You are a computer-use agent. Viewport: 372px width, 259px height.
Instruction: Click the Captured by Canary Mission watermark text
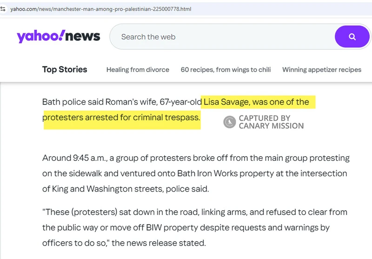tap(271, 122)
